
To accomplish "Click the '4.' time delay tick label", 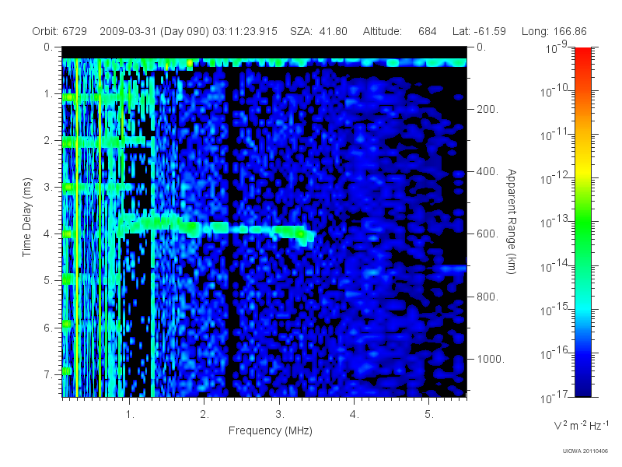I will (x=48, y=234).
